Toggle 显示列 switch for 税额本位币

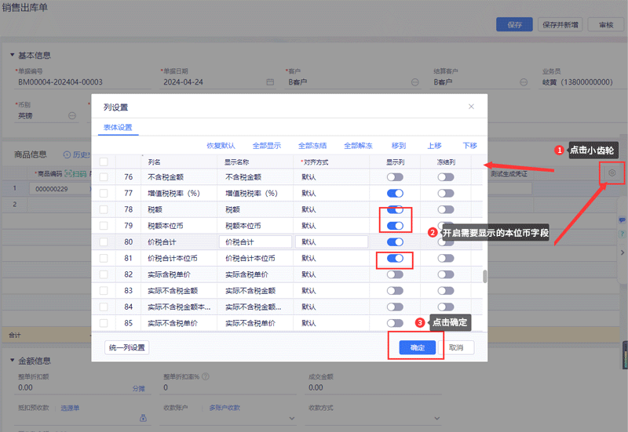[395, 226]
